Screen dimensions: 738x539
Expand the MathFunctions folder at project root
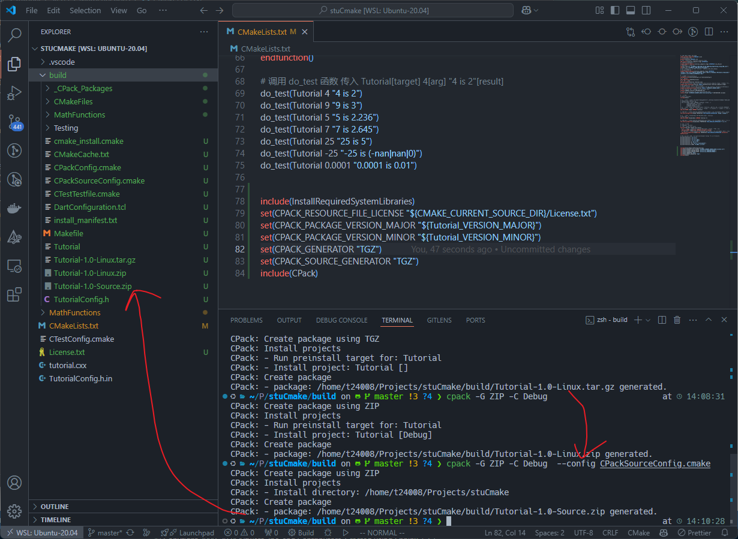74,312
